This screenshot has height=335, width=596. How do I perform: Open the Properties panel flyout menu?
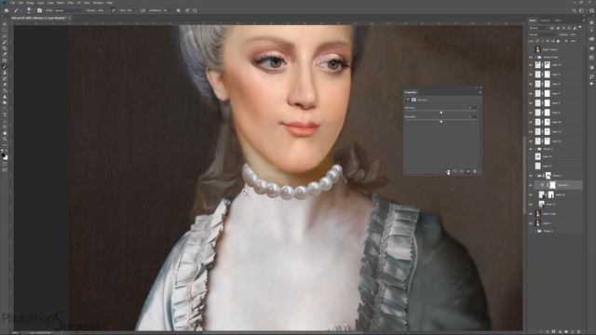point(481,92)
